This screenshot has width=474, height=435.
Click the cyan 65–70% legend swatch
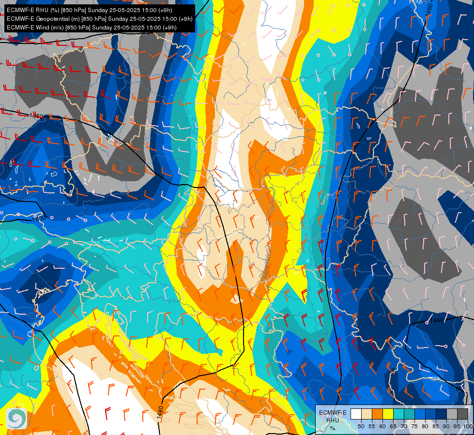tap(399, 414)
